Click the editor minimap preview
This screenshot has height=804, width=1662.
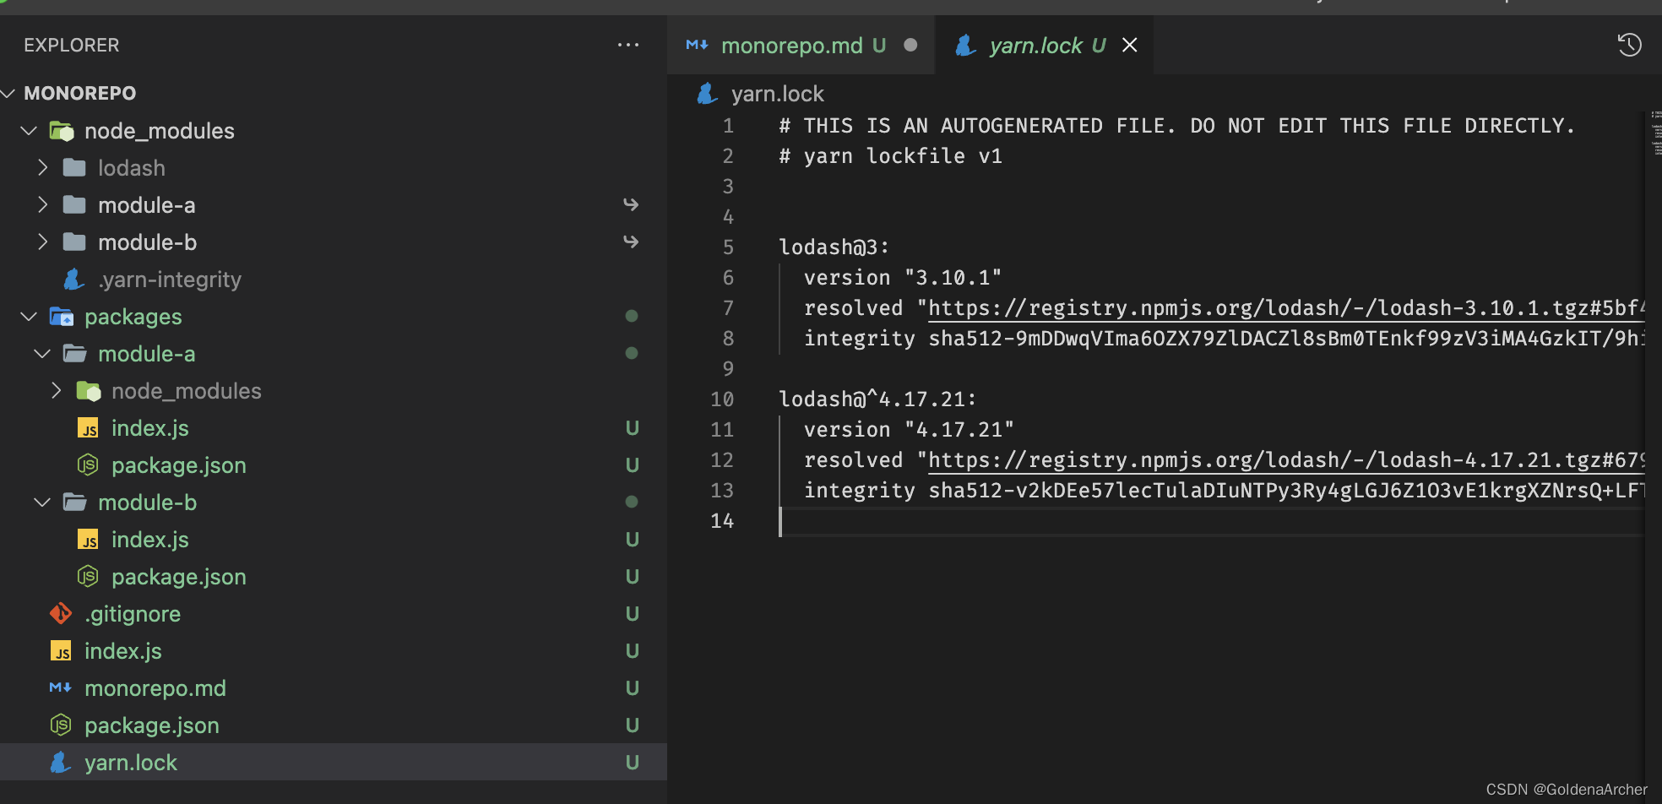pyautogui.click(x=1655, y=133)
